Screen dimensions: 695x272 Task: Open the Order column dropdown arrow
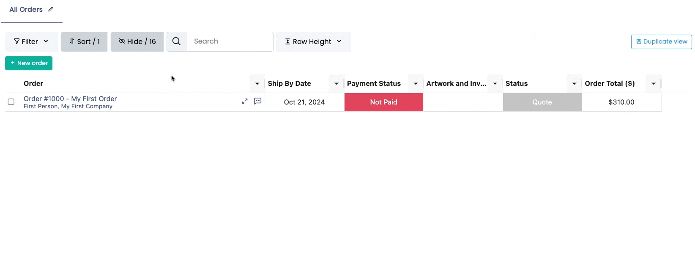pyautogui.click(x=257, y=84)
